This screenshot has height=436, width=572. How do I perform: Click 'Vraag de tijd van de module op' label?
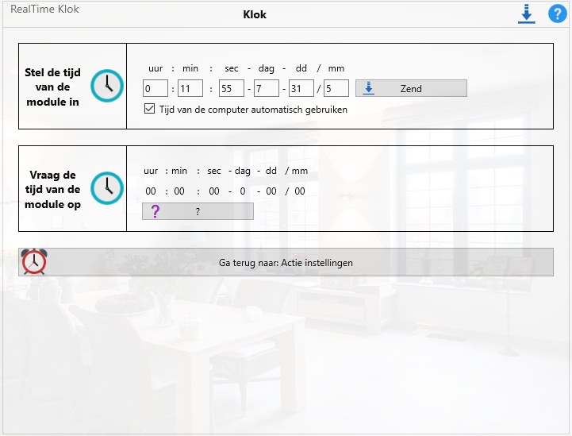click(x=53, y=190)
